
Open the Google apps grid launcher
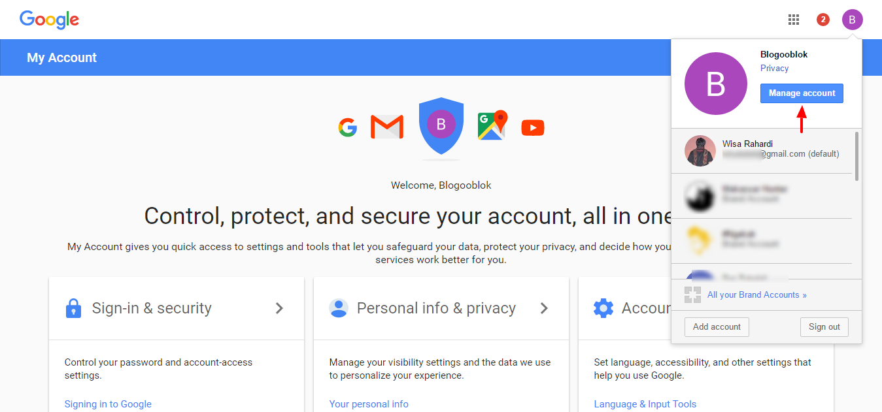pyautogui.click(x=794, y=20)
